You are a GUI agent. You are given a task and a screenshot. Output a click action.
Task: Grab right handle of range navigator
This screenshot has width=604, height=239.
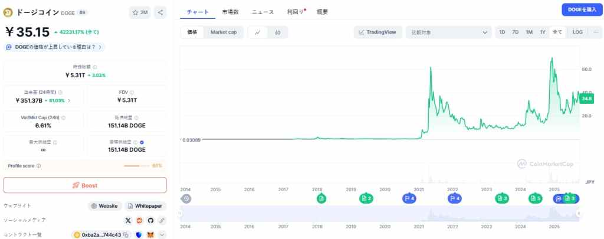tap(578, 213)
